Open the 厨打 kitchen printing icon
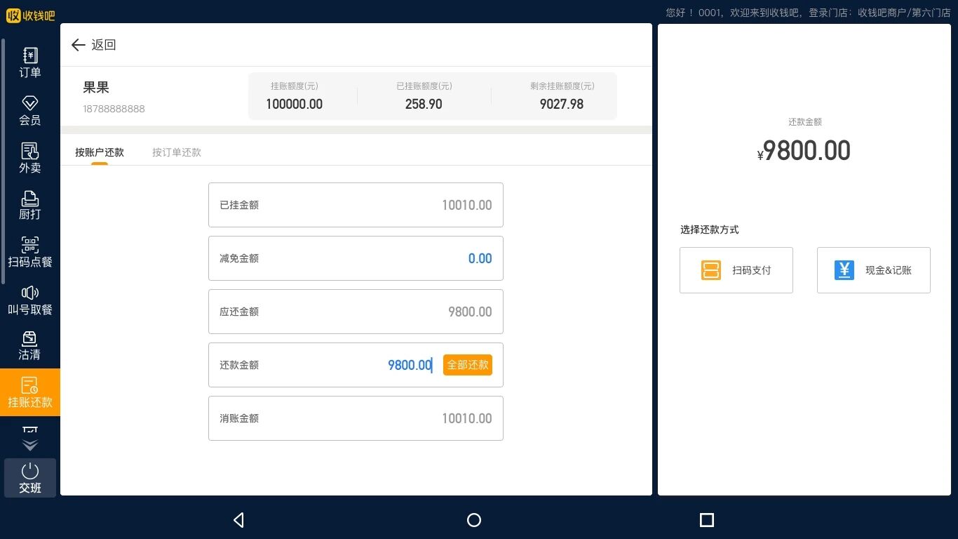Screen dimensions: 958x539 pyautogui.click(x=29, y=205)
